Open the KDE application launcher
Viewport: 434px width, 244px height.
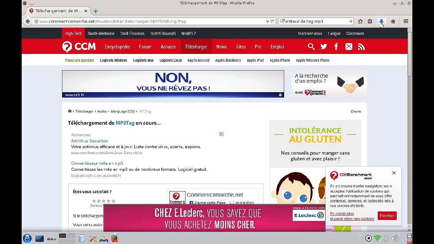27,239
